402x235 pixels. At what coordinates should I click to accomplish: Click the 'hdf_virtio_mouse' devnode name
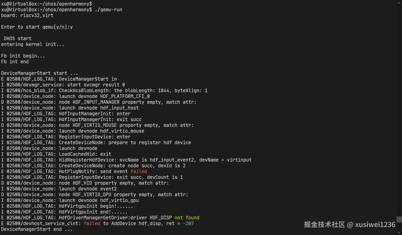tap(122, 131)
